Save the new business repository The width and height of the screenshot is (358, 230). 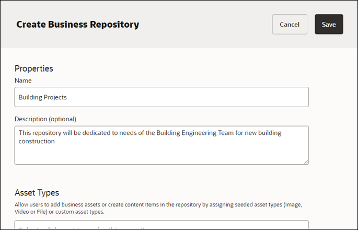click(x=329, y=25)
